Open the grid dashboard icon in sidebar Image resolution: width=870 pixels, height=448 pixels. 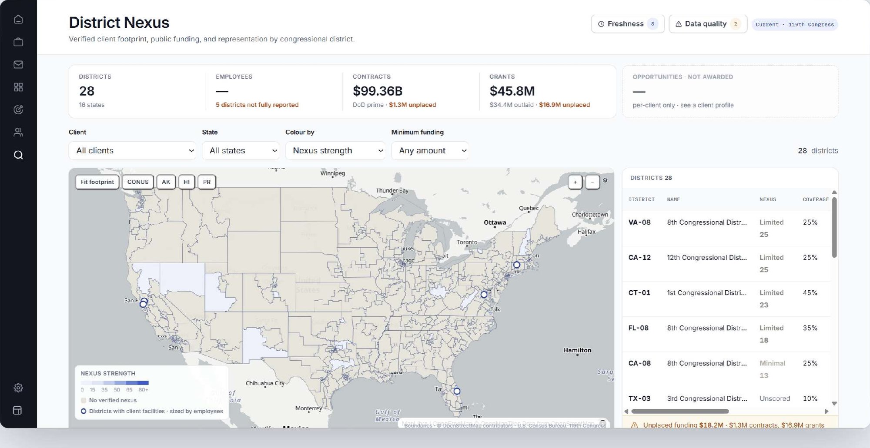coord(18,87)
